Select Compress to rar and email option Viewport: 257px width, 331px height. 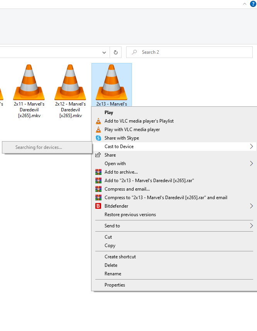pyautogui.click(x=174, y=198)
